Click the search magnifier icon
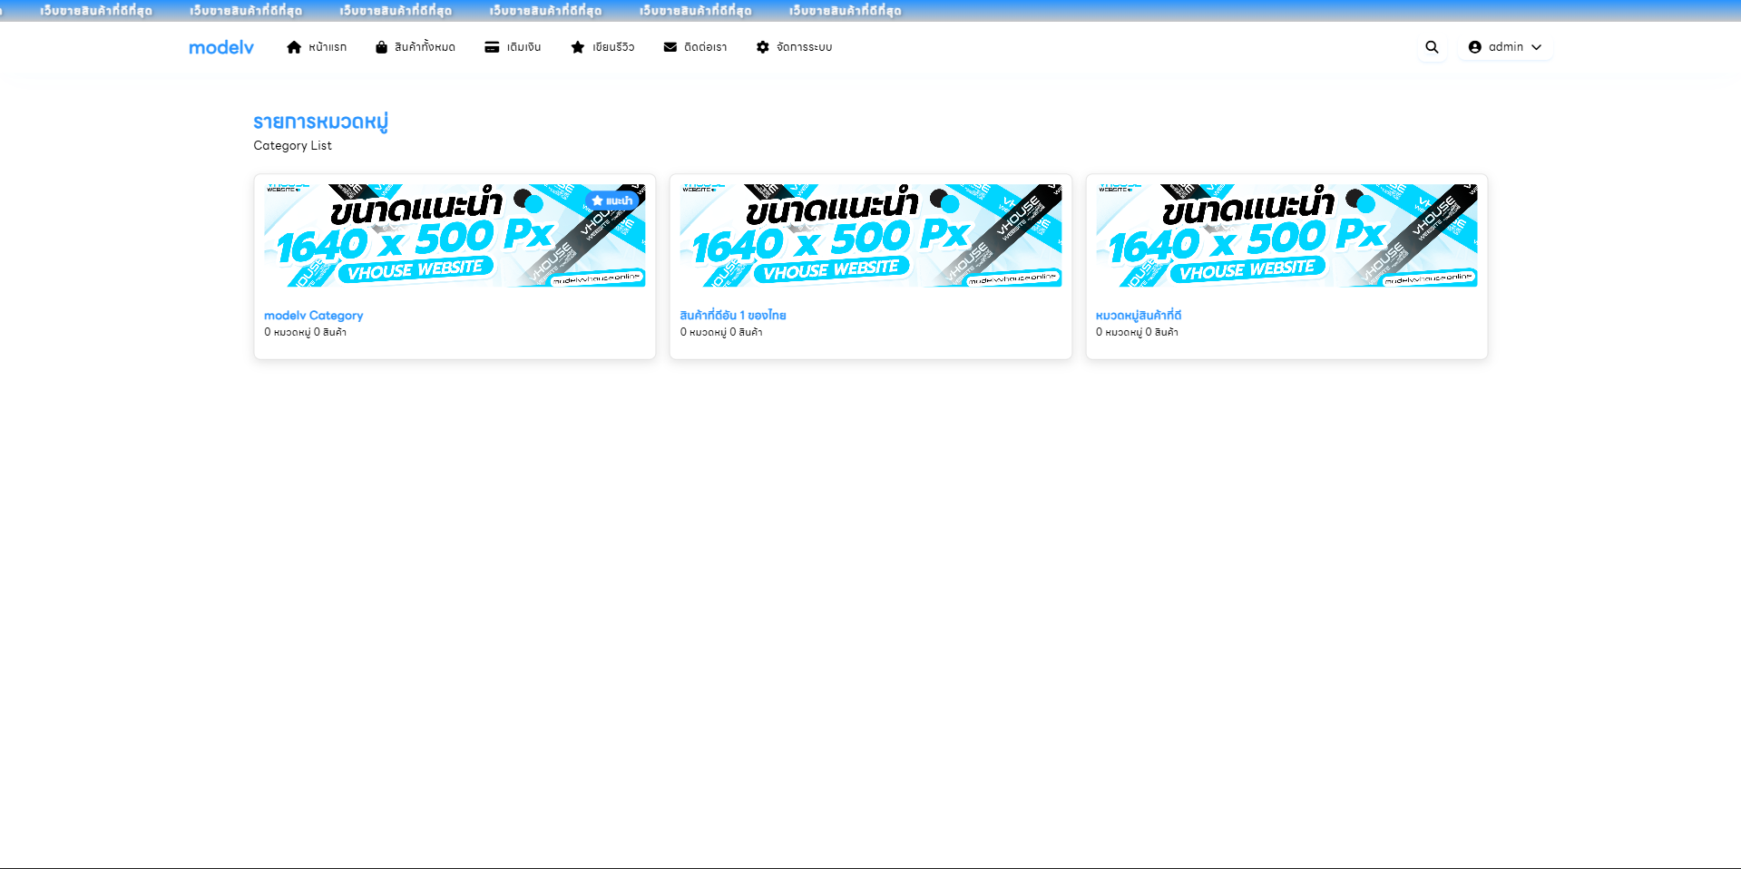Image resolution: width=1741 pixels, height=869 pixels. [x=1432, y=47]
